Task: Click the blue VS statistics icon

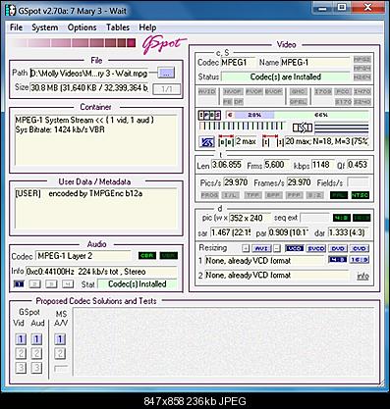Action: pyautogui.click(x=207, y=142)
